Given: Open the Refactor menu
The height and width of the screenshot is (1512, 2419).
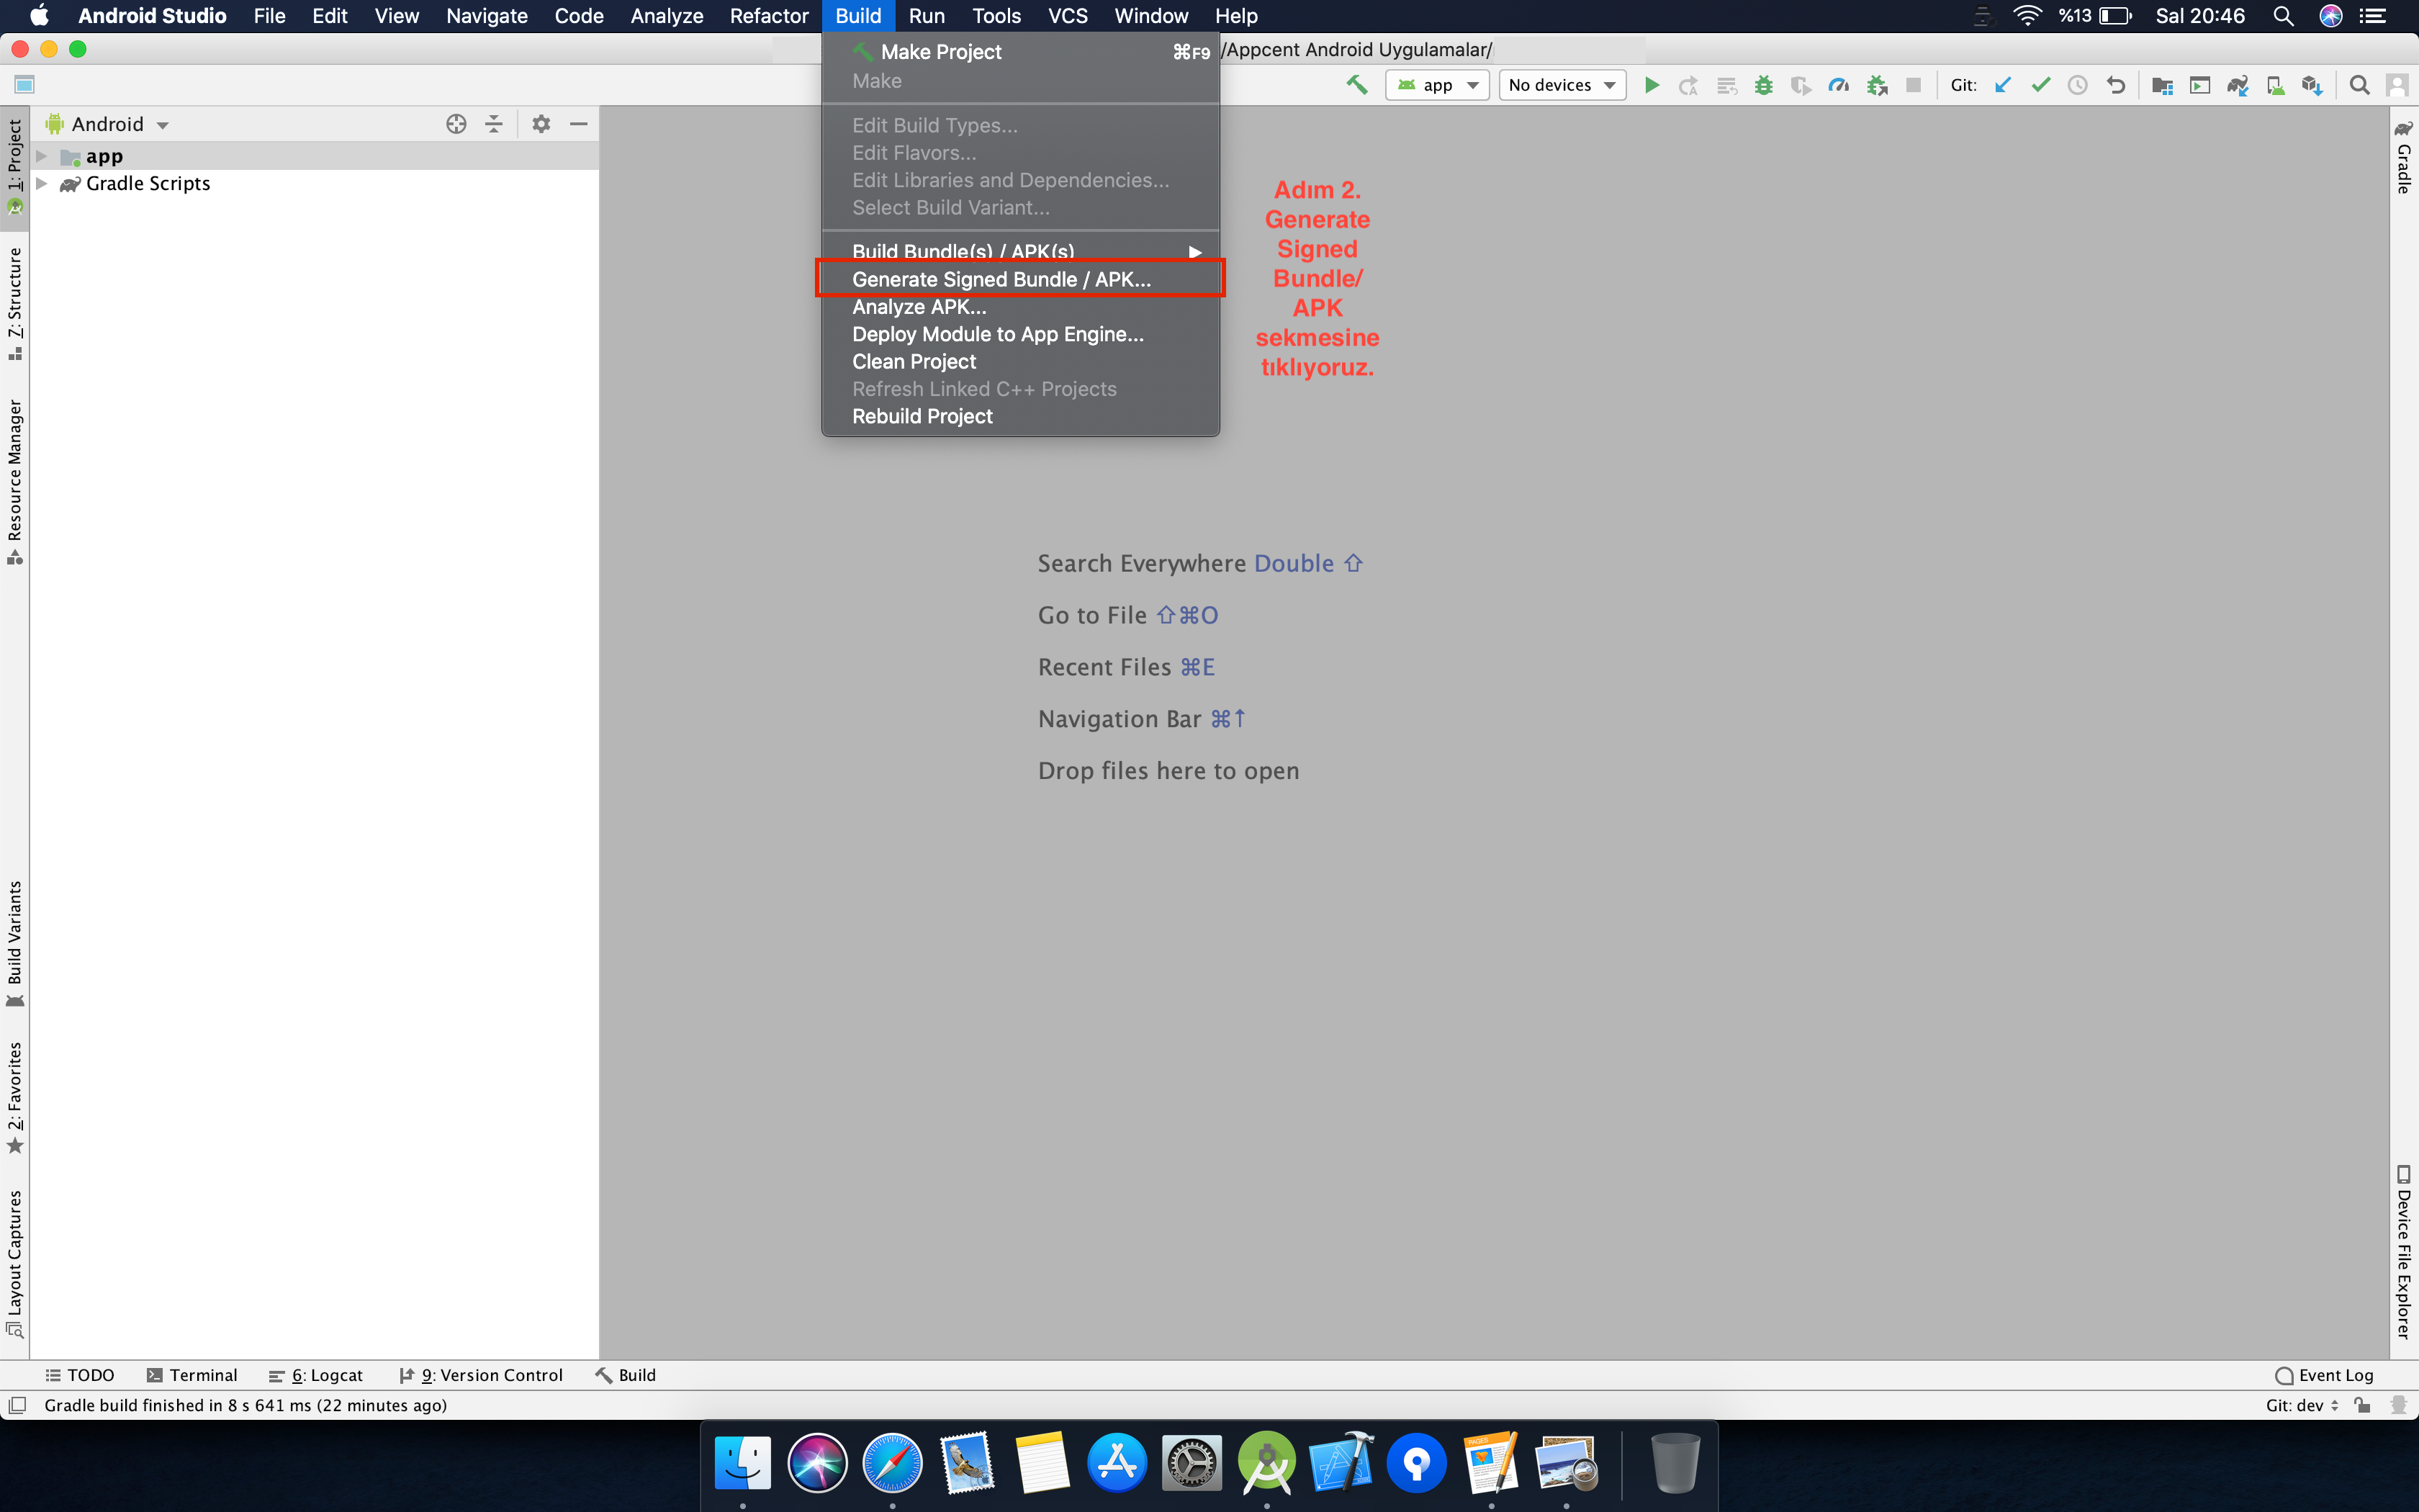Looking at the screenshot, I should (767, 16).
